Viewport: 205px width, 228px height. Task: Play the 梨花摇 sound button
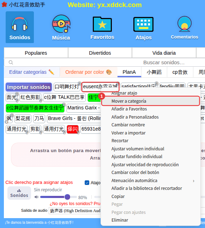click(23, 119)
